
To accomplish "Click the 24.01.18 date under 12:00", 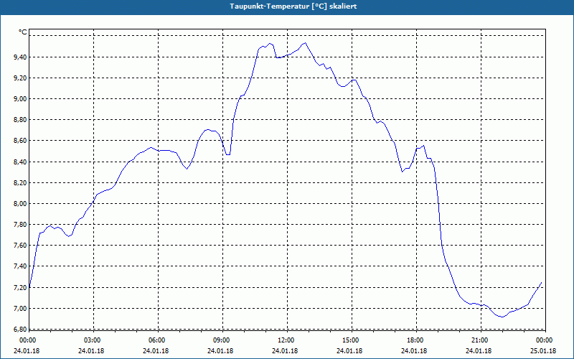I will (x=285, y=350).
